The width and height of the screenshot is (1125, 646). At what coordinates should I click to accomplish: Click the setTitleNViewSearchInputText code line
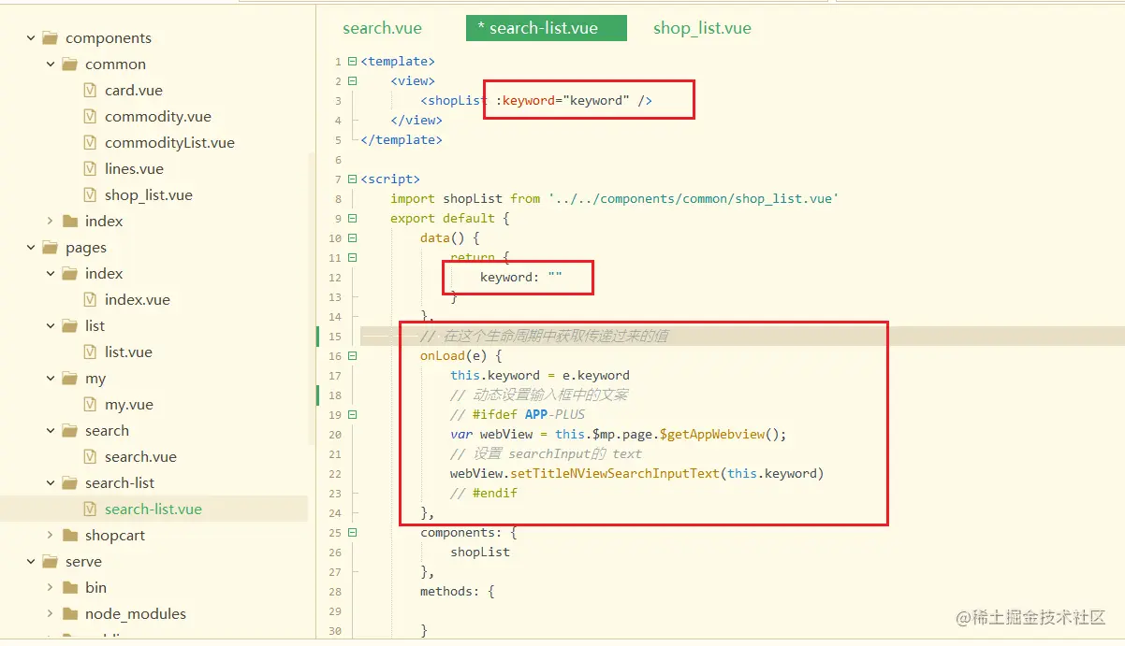pos(636,474)
